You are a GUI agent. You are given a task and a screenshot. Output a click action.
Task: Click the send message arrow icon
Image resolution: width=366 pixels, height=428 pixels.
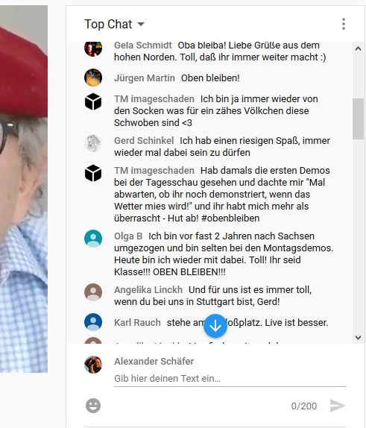point(338,406)
